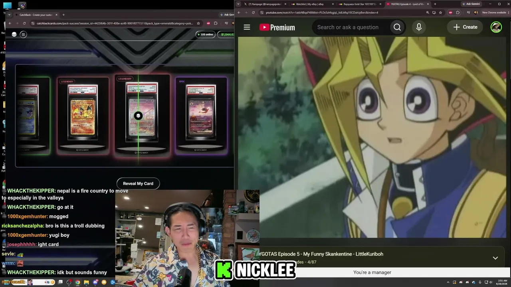This screenshot has width=511, height=287.
Task: Open the $1,044 balance button
Action: tap(226, 34)
